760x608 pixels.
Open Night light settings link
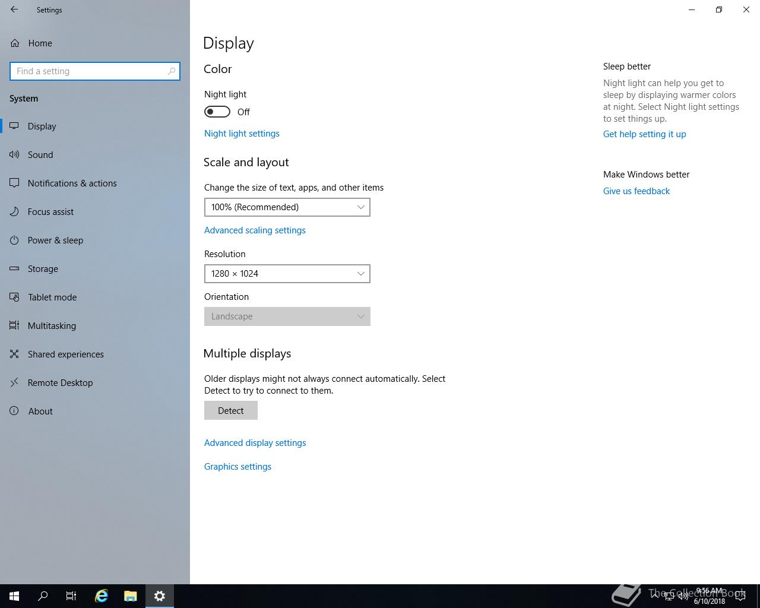pyautogui.click(x=242, y=134)
